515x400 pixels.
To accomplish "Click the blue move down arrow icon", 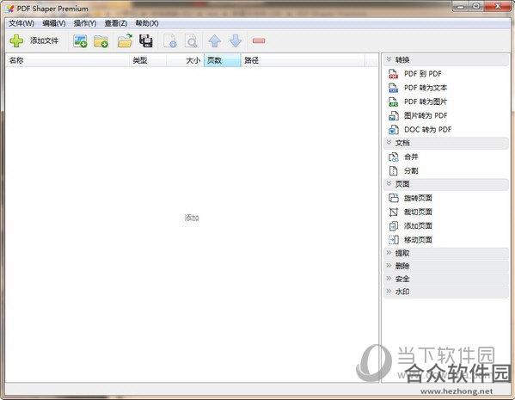I will pyautogui.click(x=236, y=41).
